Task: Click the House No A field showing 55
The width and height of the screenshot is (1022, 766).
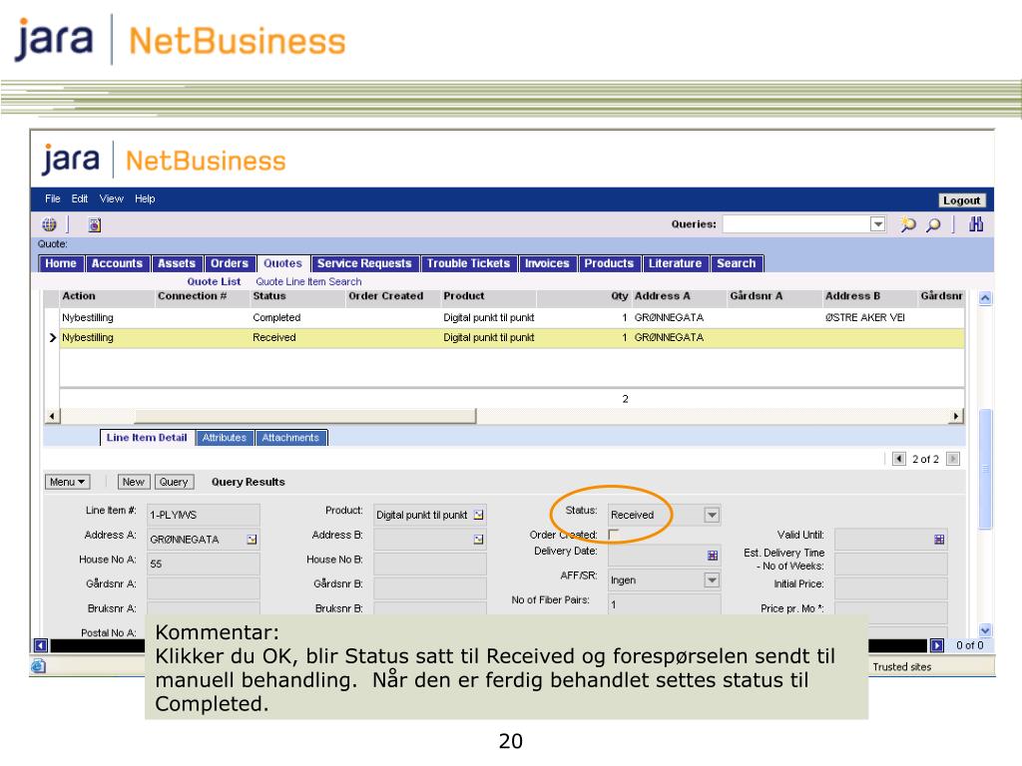Action: point(204,565)
